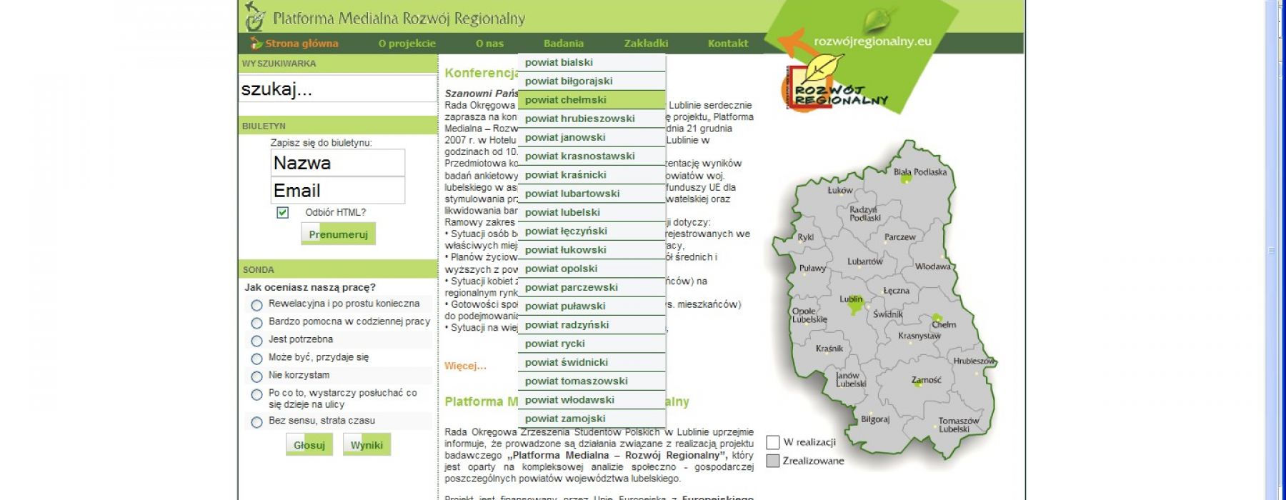
Task: Select powiat parczewski from dropdown
Action: (x=592, y=288)
